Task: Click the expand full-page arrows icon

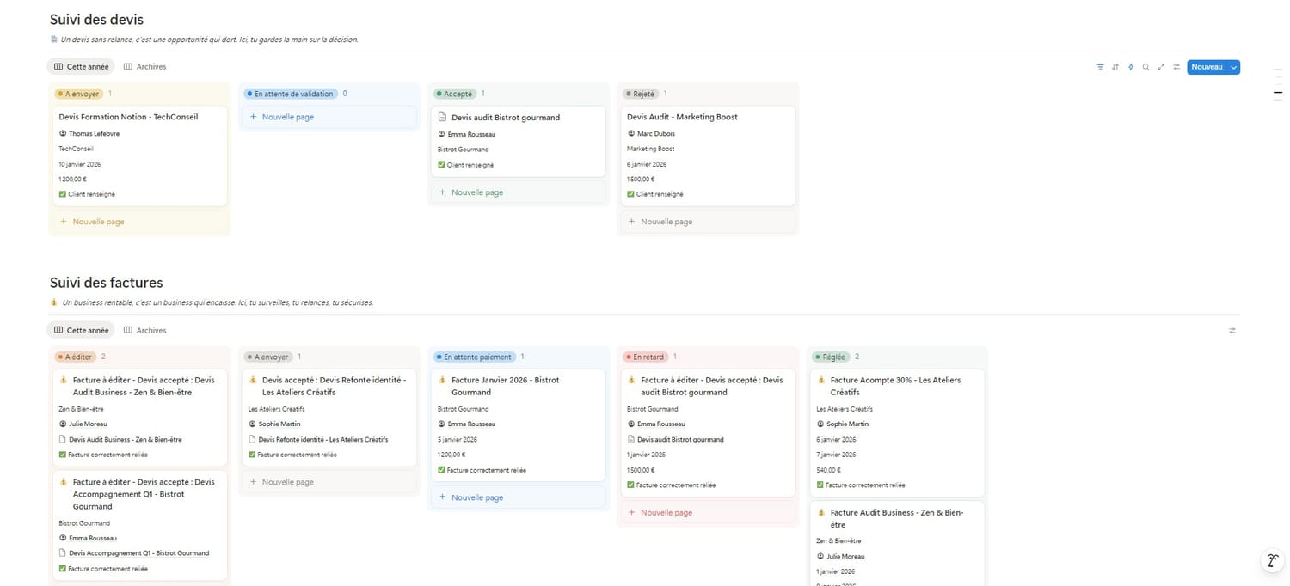Action: pyautogui.click(x=1161, y=67)
